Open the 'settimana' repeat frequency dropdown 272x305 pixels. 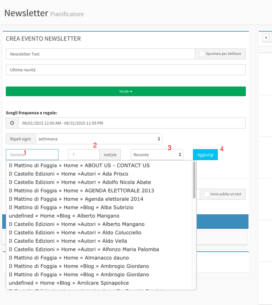coord(99,139)
